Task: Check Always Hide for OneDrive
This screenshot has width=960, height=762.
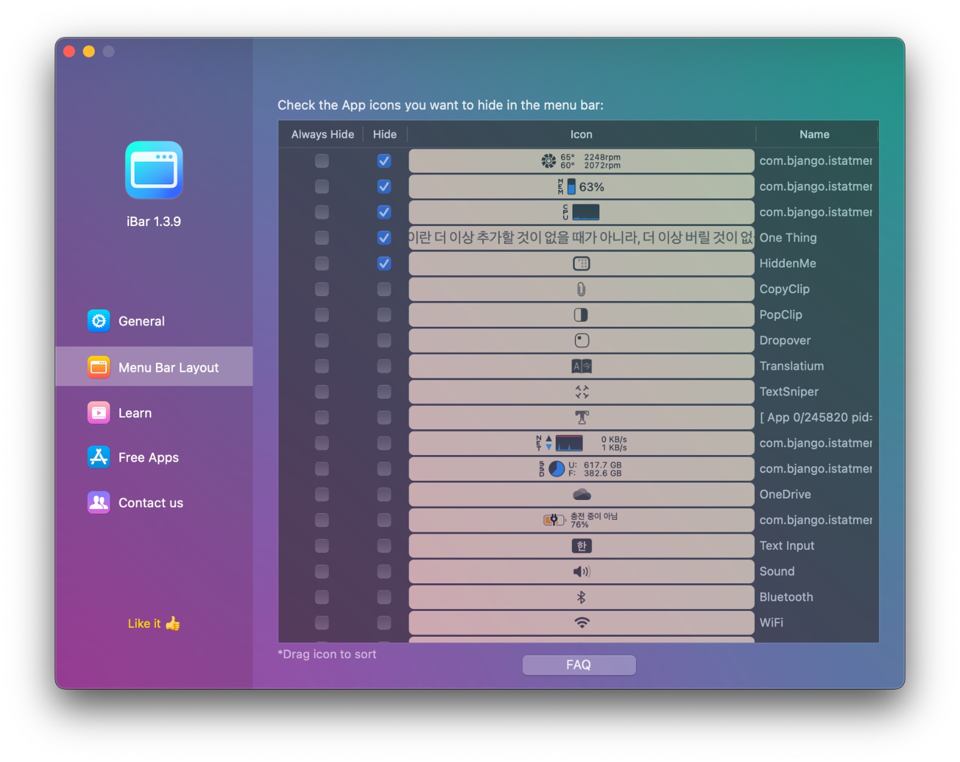Action: (322, 494)
